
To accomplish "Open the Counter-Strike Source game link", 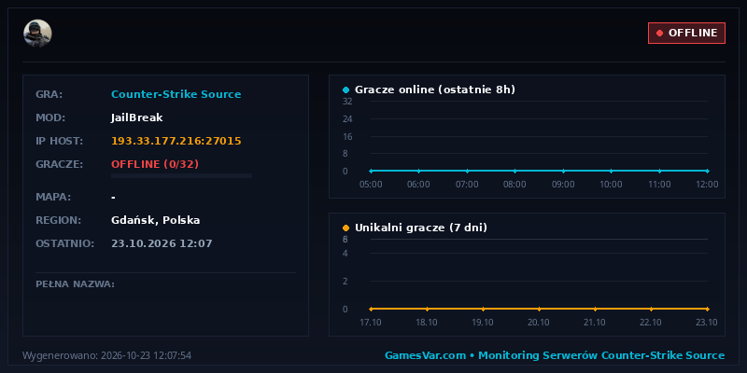I will click(x=176, y=94).
